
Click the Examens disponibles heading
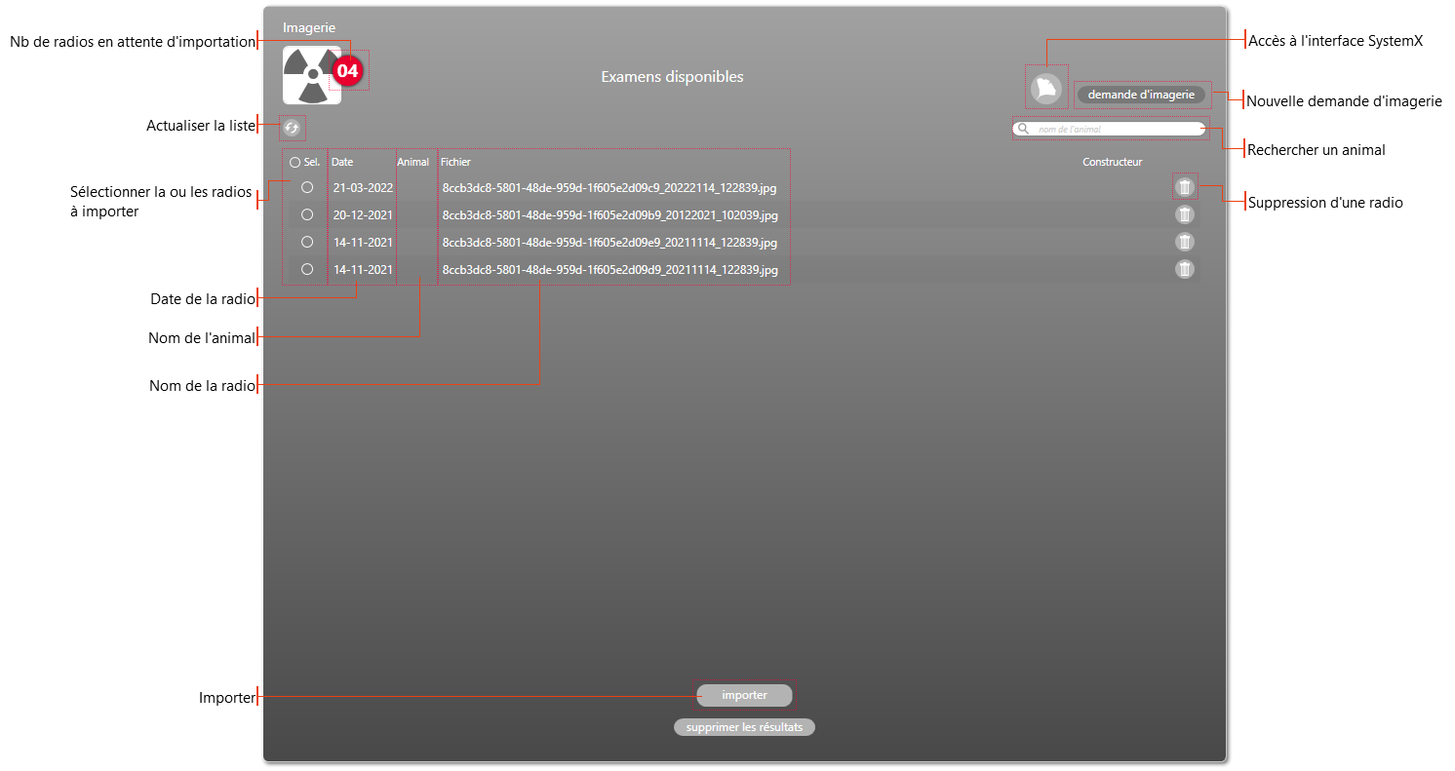(672, 76)
